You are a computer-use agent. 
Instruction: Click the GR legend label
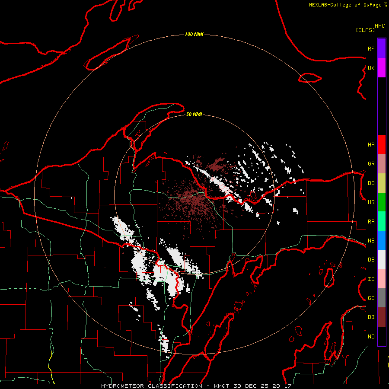click(x=371, y=164)
